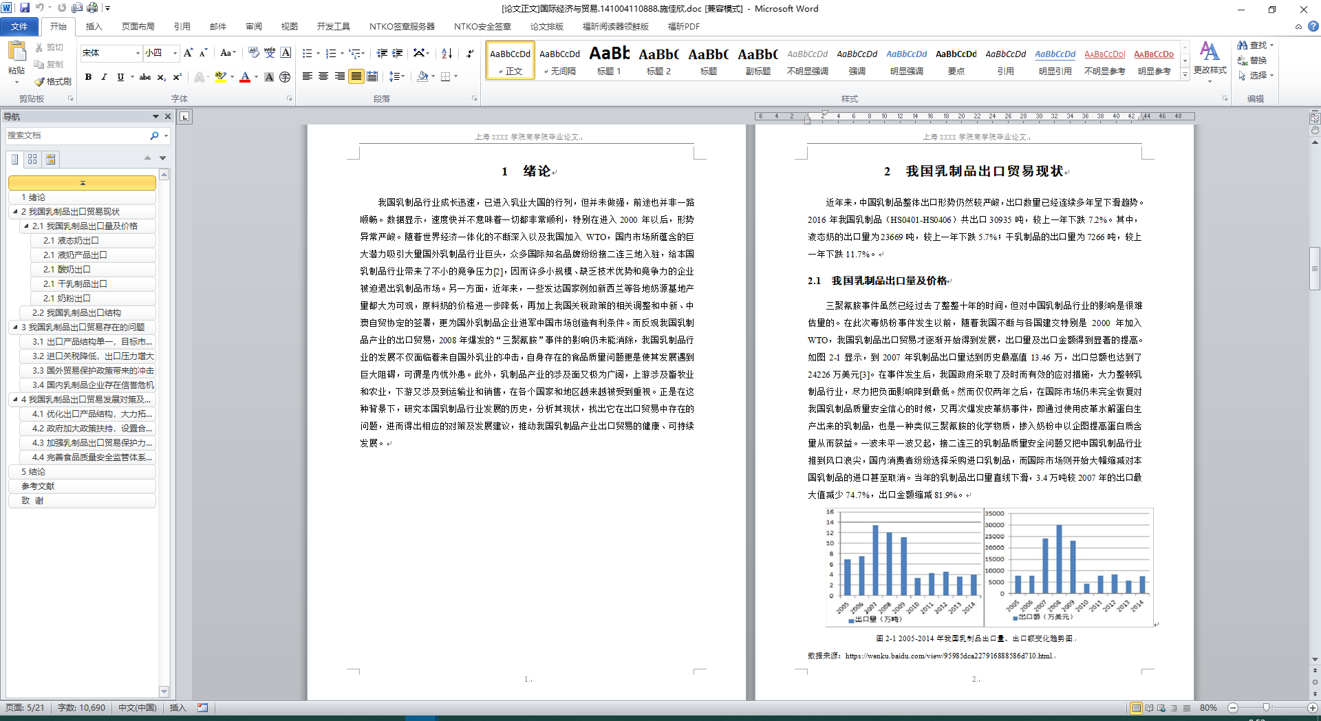Screen dimensions: 1321x721
Task: Apply strikethrough with the abc icon
Action: (145, 77)
